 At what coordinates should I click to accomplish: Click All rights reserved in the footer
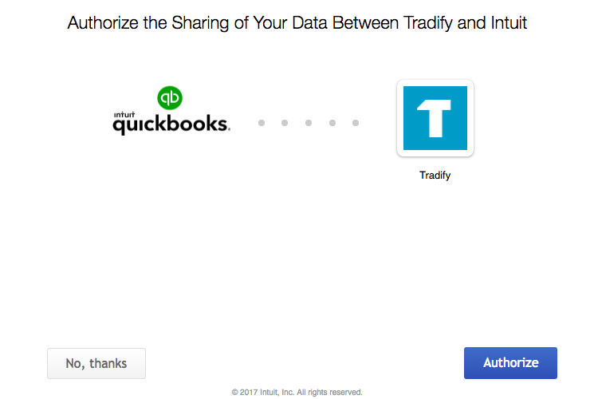[x=329, y=392]
